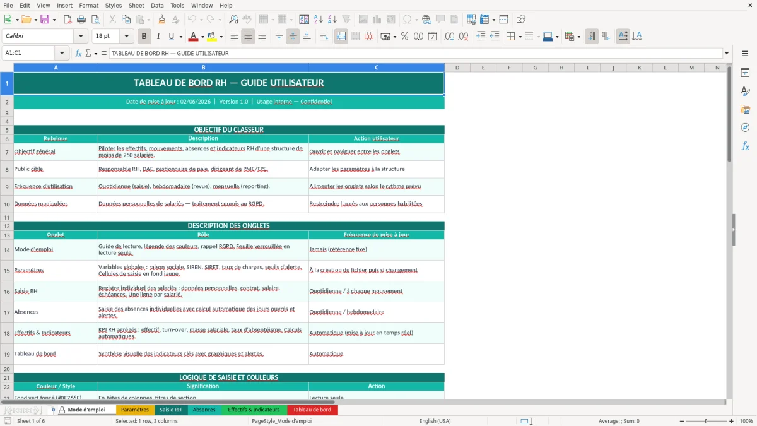The height and width of the screenshot is (426, 757).
Task: Click the Save document icon
Action: pyautogui.click(x=45, y=20)
